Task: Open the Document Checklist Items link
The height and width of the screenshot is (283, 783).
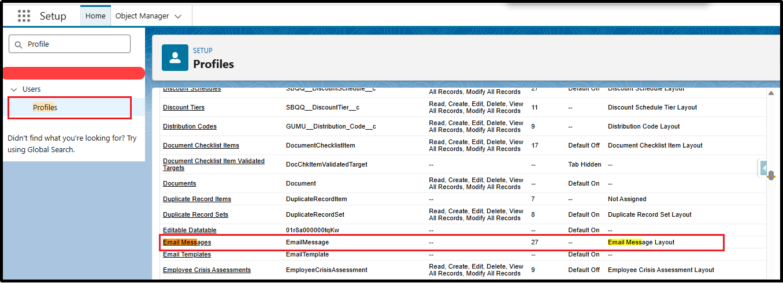Action: pos(201,145)
